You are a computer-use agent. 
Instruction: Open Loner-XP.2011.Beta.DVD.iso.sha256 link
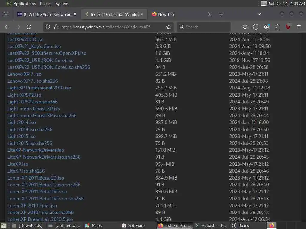coord(45,199)
